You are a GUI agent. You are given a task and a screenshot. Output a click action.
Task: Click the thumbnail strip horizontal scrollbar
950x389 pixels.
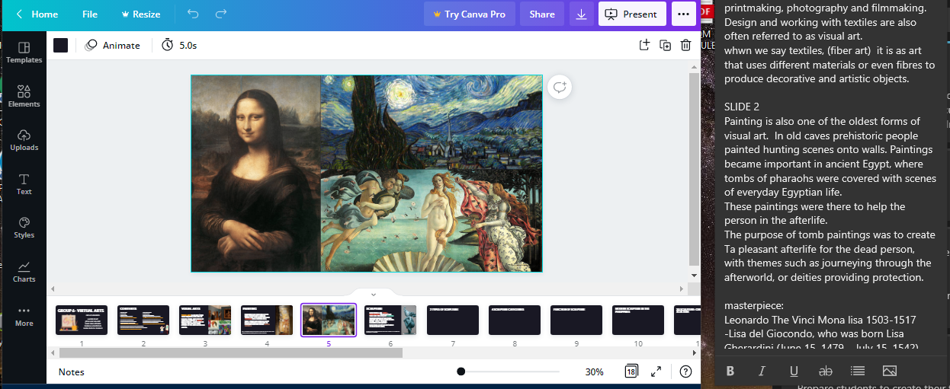click(x=231, y=352)
